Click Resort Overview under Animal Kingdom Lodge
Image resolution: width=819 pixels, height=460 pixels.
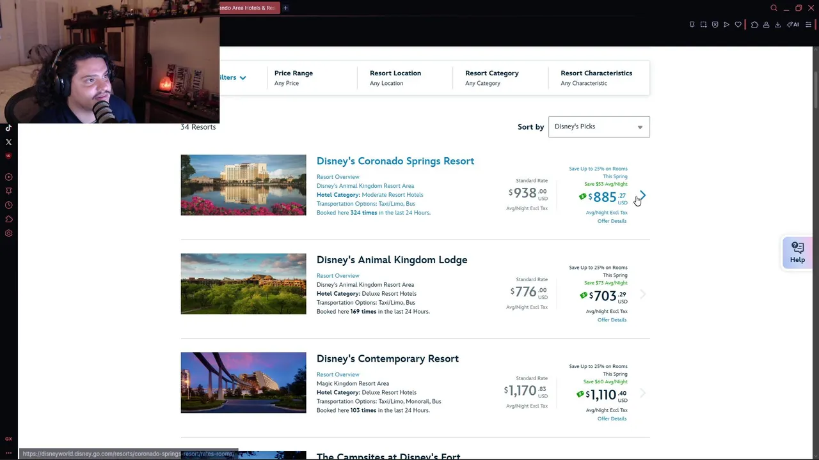[338, 276]
